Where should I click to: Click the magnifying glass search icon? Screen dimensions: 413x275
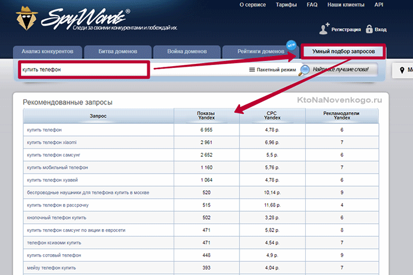point(304,70)
